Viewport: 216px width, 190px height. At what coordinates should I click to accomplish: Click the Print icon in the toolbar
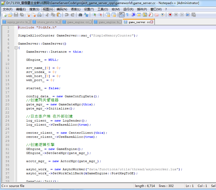click(39, 15)
